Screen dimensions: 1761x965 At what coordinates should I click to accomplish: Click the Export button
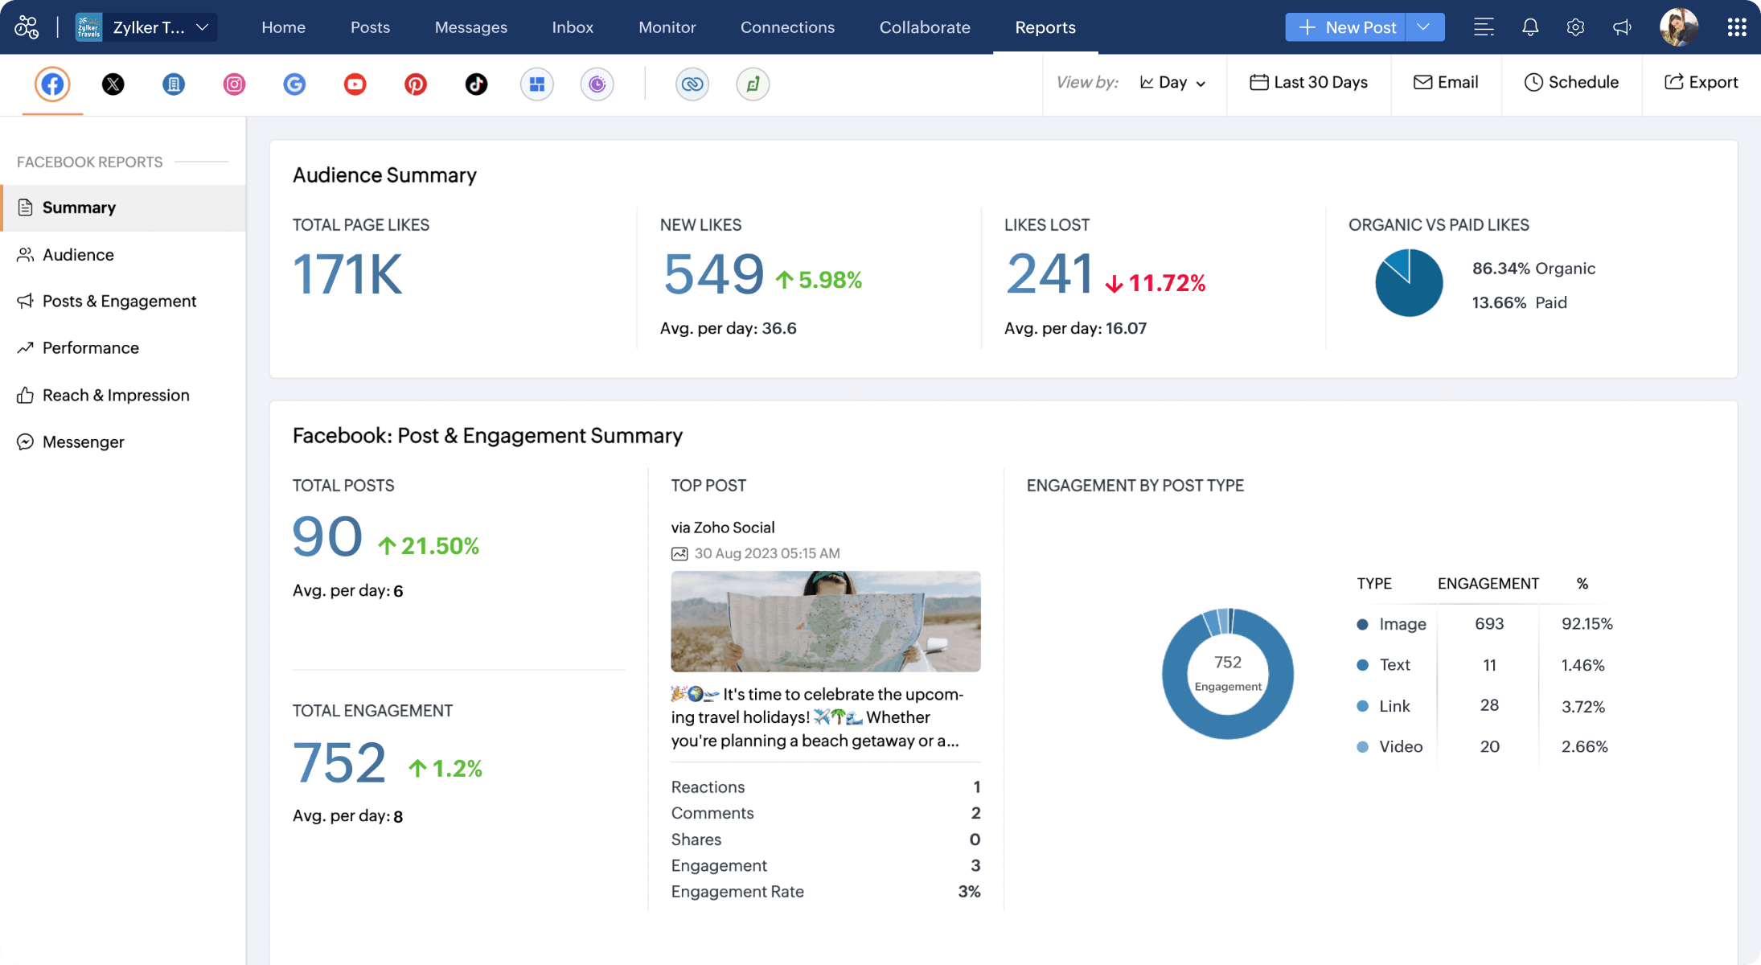tap(1701, 82)
